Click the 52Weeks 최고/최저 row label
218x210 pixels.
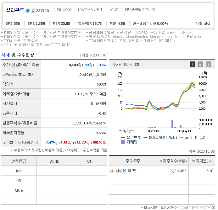19,75
